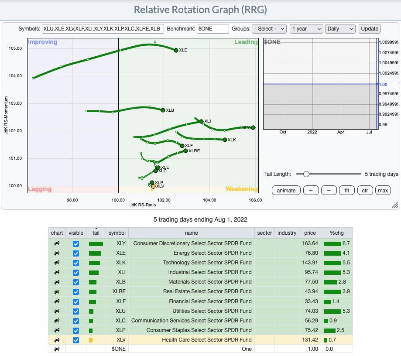Screen dimensions: 401x356
Task: Click the XLB head marker on the graph
Action: pos(163,110)
